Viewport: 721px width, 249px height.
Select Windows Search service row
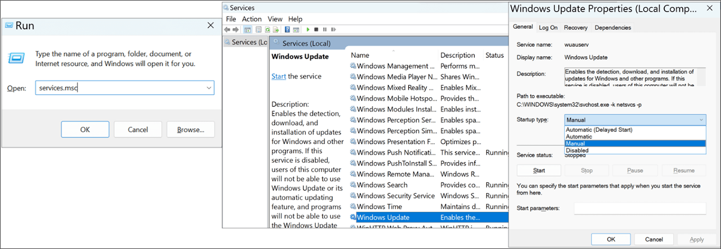[x=382, y=185]
